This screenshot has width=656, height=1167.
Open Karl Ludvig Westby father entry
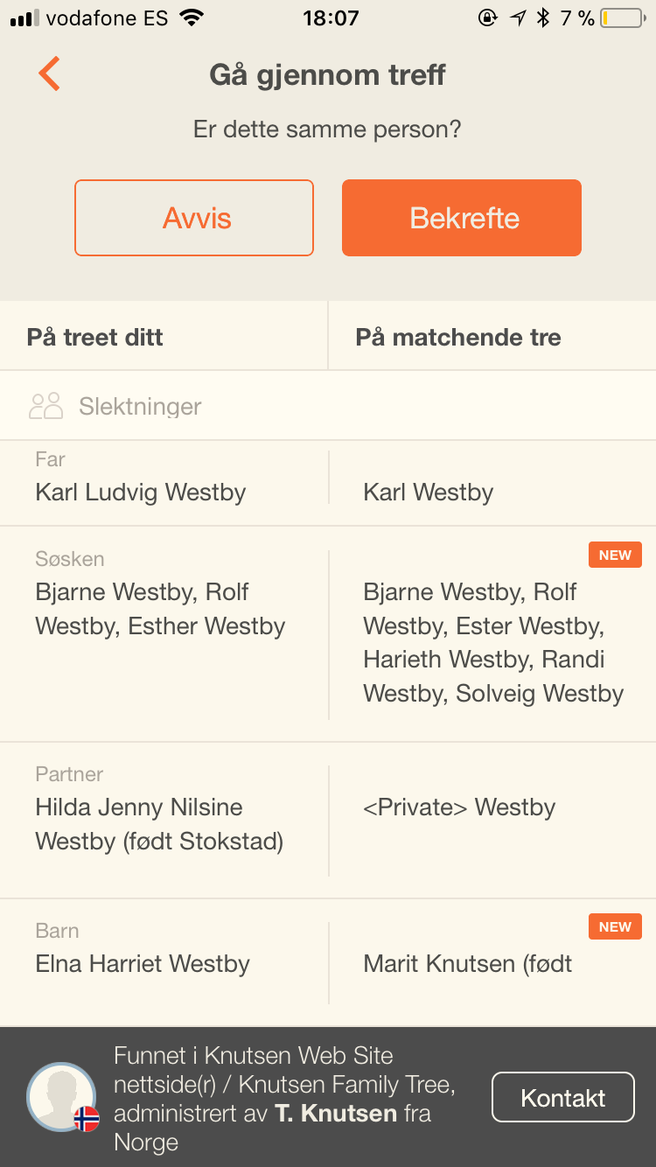141,492
